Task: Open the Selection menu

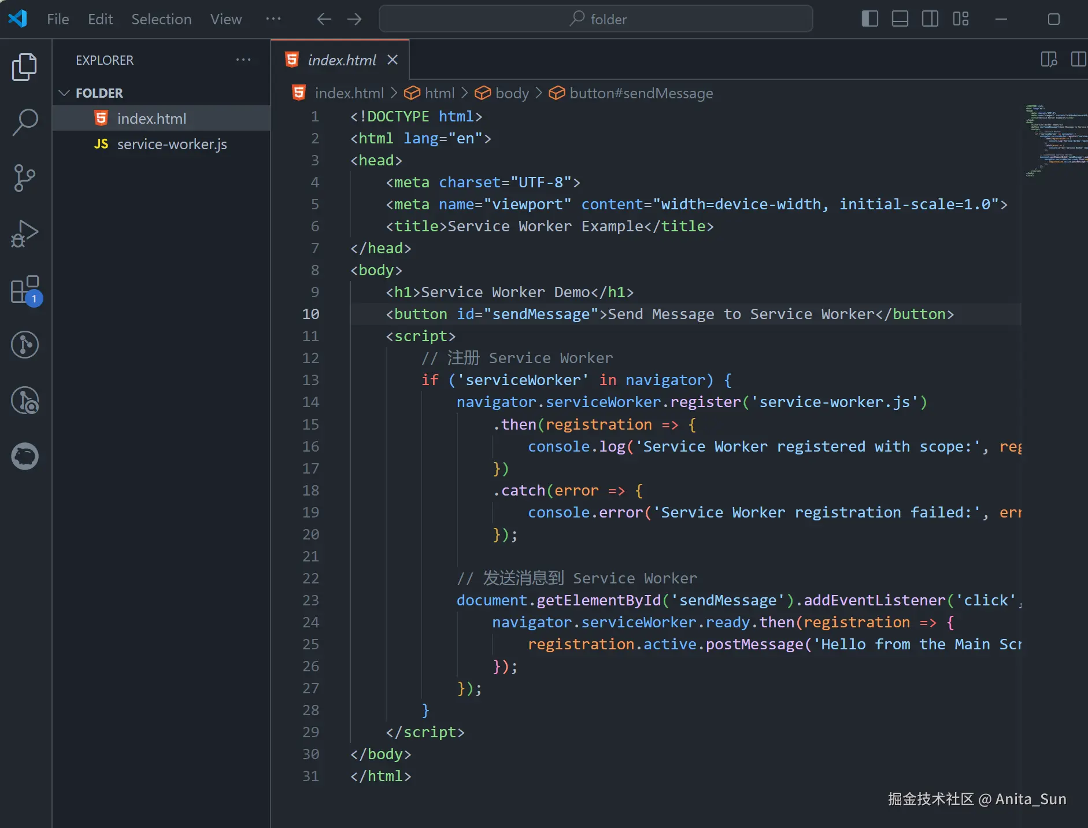Action: click(161, 19)
